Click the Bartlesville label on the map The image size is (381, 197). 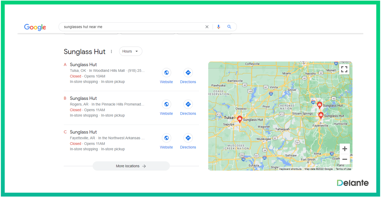(x=235, y=81)
